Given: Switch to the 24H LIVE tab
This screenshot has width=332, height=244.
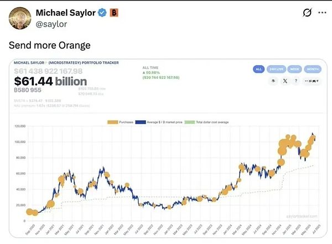Looking at the screenshot, I should tap(275, 69).
